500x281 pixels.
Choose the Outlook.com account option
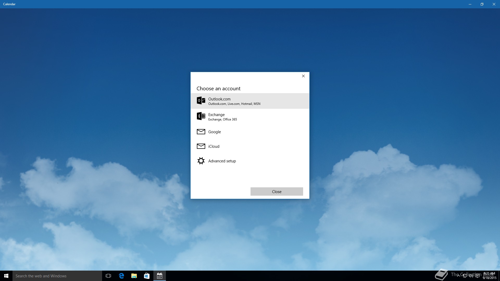(250, 101)
